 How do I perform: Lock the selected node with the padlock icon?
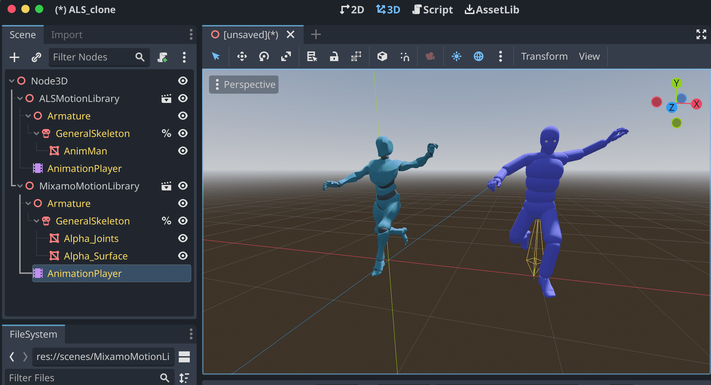pos(334,56)
